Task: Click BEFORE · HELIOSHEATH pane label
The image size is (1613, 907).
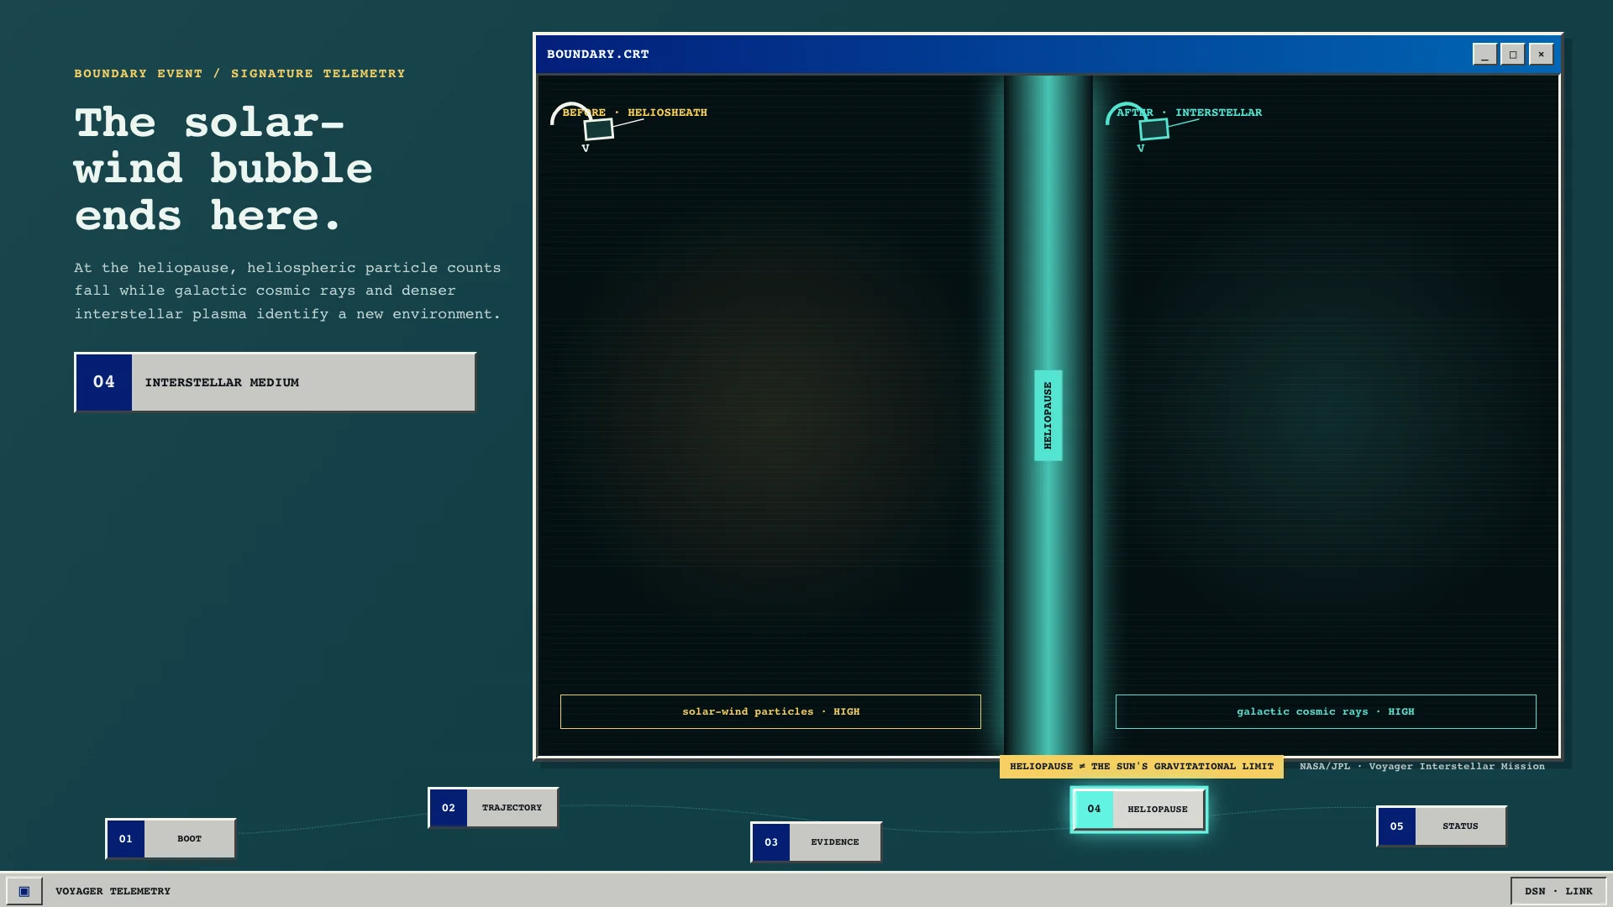Action: tap(635, 113)
